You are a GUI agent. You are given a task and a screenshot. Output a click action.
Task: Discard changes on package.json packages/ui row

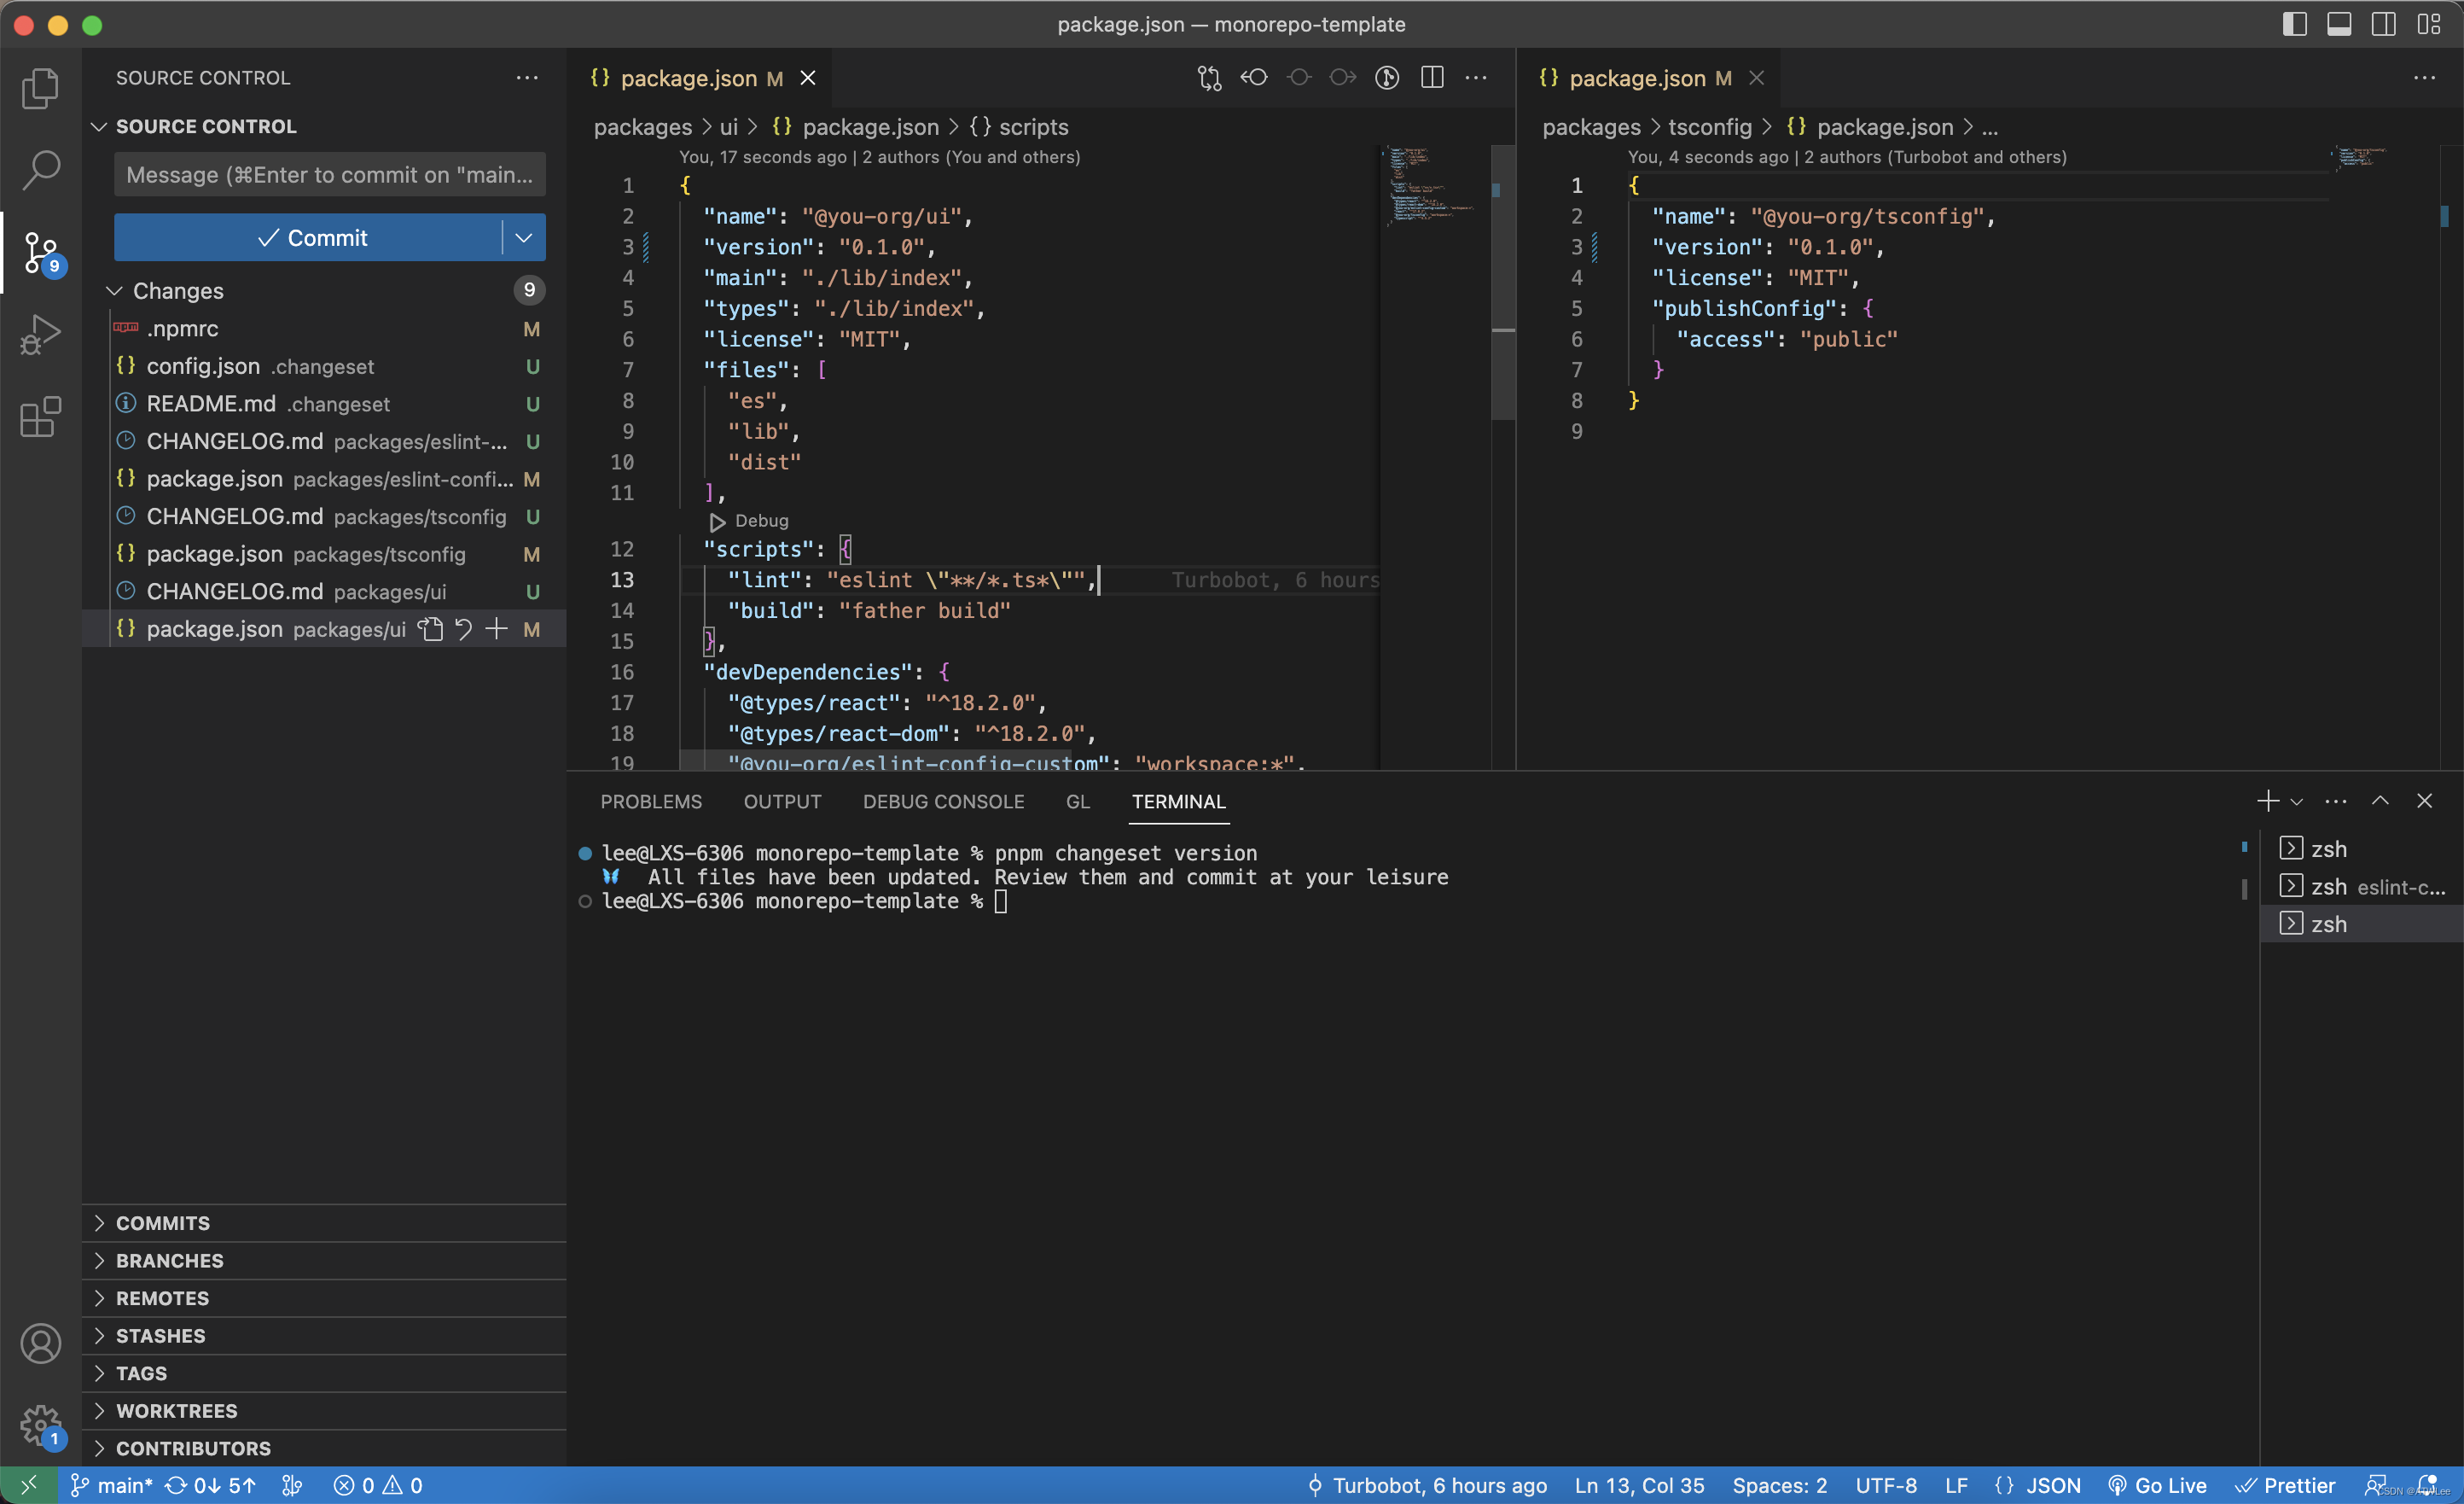click(x=464, y=629)
